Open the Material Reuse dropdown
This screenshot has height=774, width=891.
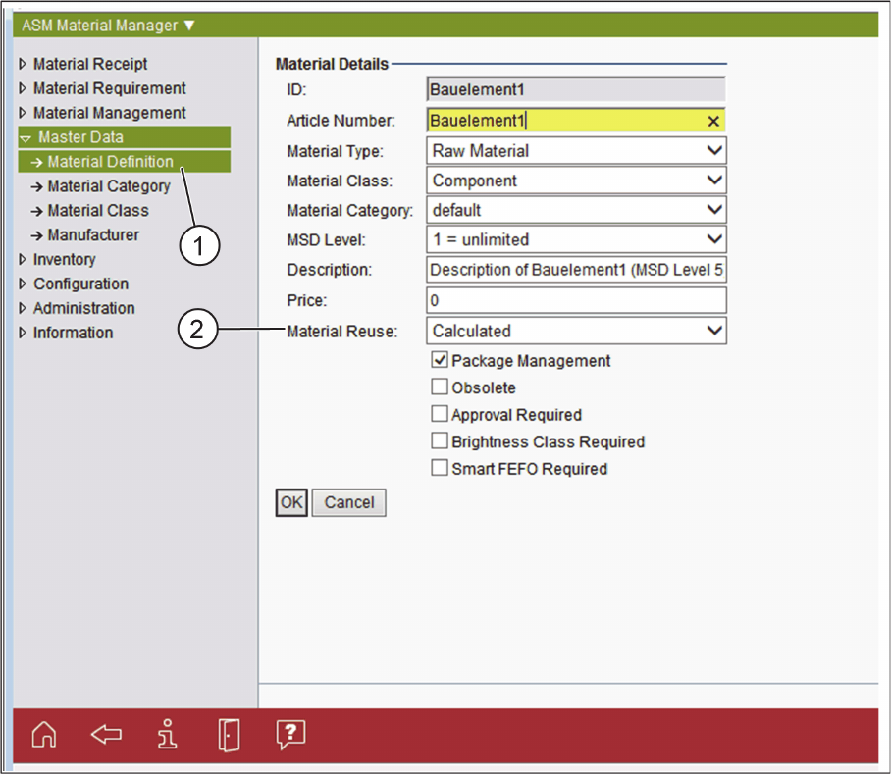point(576,331)
